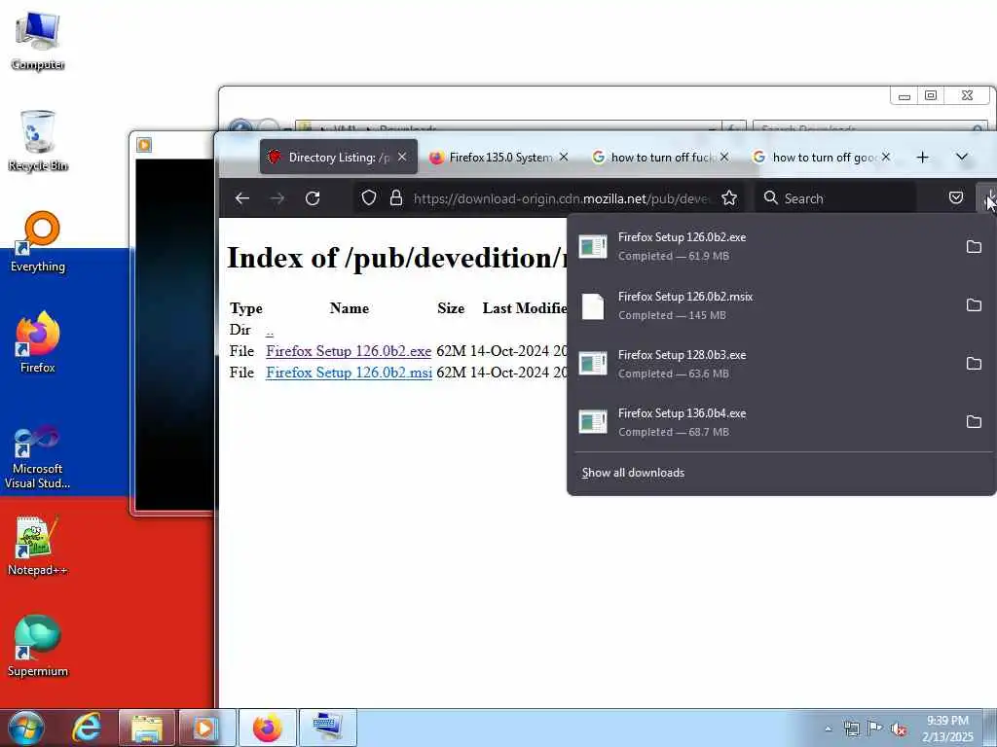Image resolution: width=997 pixels, height=747 pixels.
Task: Close the Directory Listing tab
Action: 402,157
